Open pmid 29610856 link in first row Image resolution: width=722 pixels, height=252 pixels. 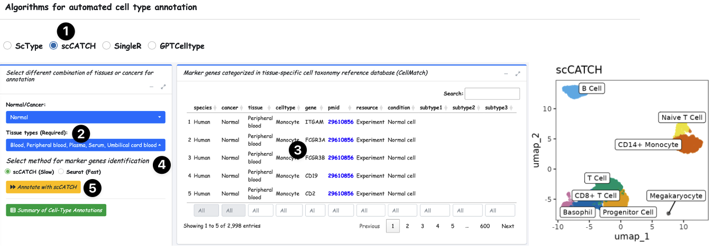click(x=340, y=122)
